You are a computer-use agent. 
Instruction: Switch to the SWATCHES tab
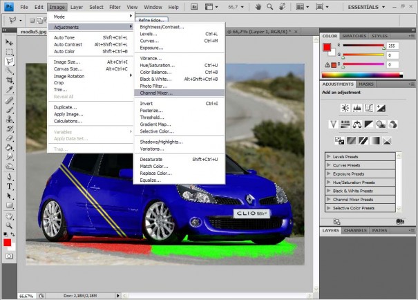click(x=354, y=36)
